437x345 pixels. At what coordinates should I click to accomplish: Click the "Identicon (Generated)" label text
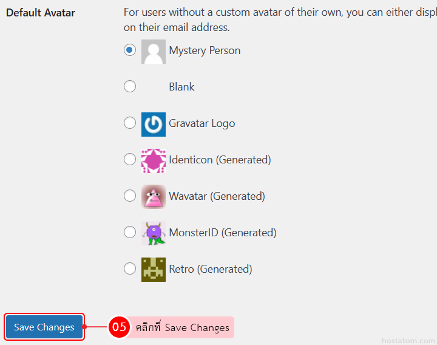pyautogui.click(x=220, y=160)
